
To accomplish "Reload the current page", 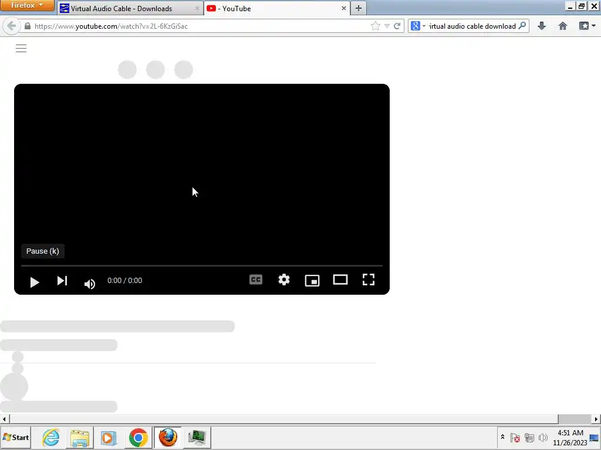I will pyautogui.click(x=397, y=26).
